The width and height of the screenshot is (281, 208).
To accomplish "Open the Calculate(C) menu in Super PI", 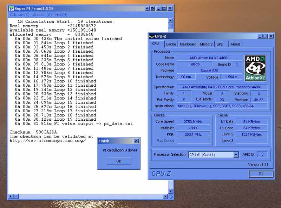I will (x=20, y=15).
